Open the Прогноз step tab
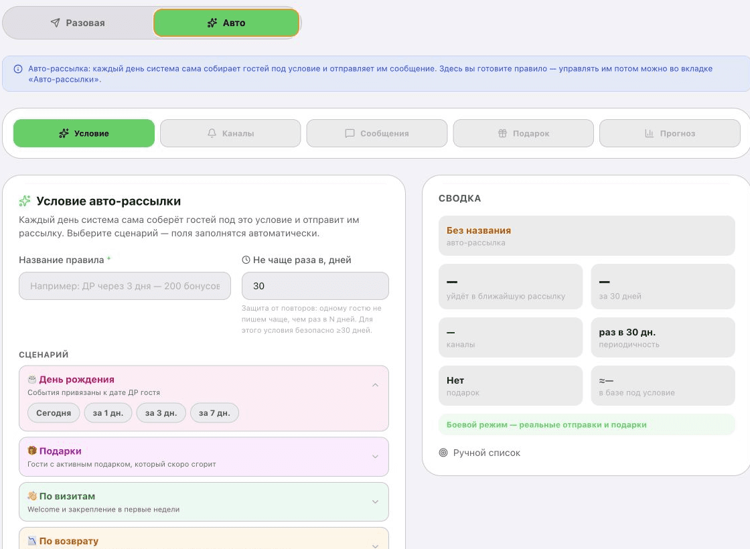 click(670, 133)
